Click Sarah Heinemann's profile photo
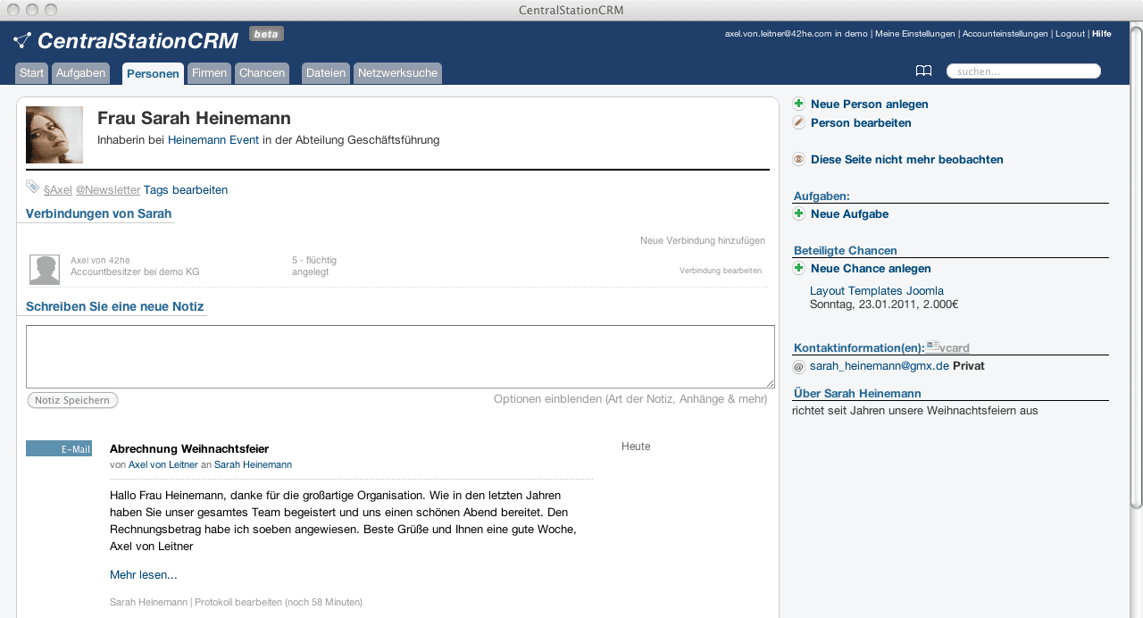The width and height of the screenshot is (1143, 618). tap(54, 135)
